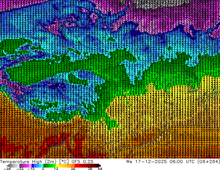Click the '-22' legend scale label
This screenshot has width=220, height=170.
tap(20, 169)
